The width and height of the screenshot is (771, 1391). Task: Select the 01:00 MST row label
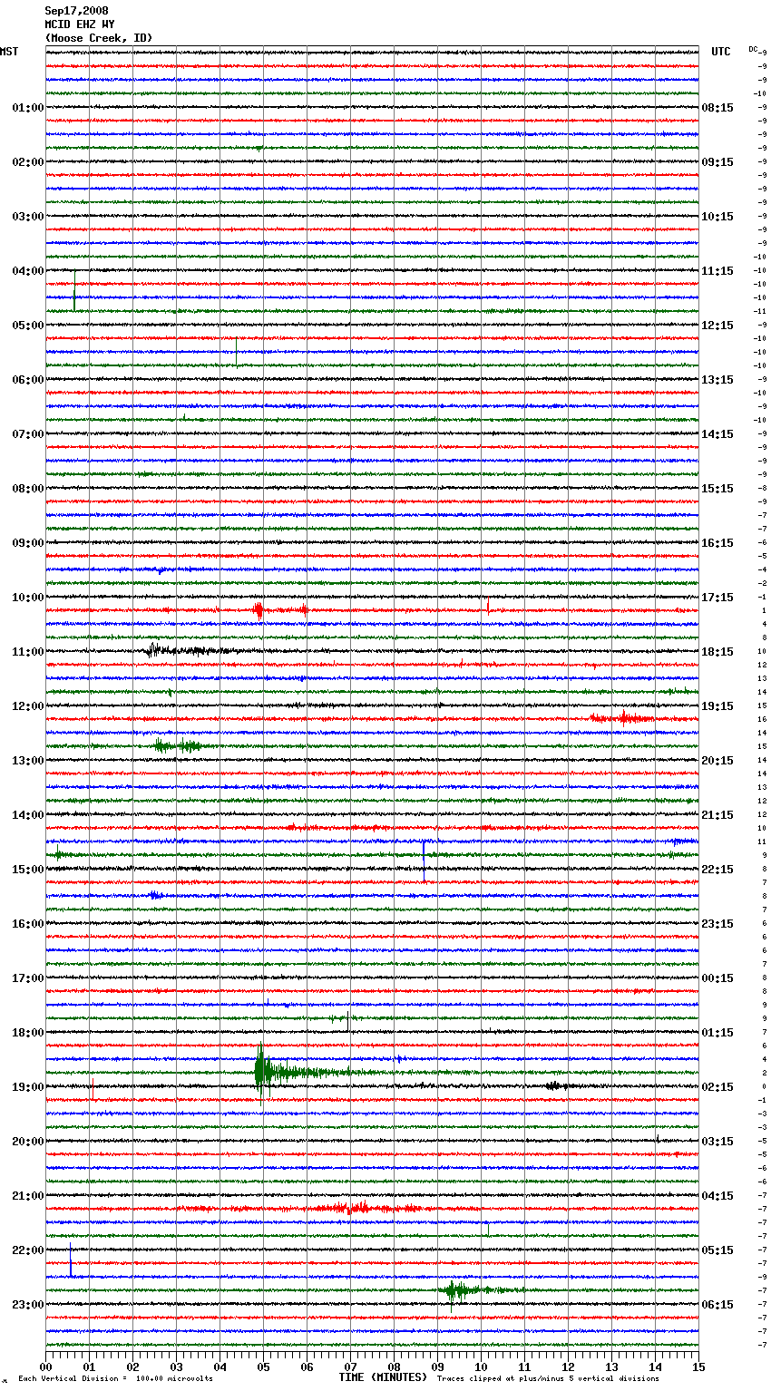[x=27, y=108]
